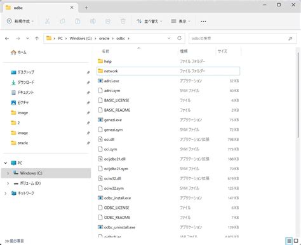Select the odbc_install.exe file icon
301x245 pixels.
(100, 198)
